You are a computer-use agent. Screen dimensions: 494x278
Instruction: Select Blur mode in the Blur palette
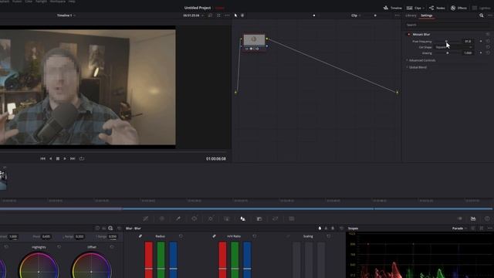(x=320, y=229)
